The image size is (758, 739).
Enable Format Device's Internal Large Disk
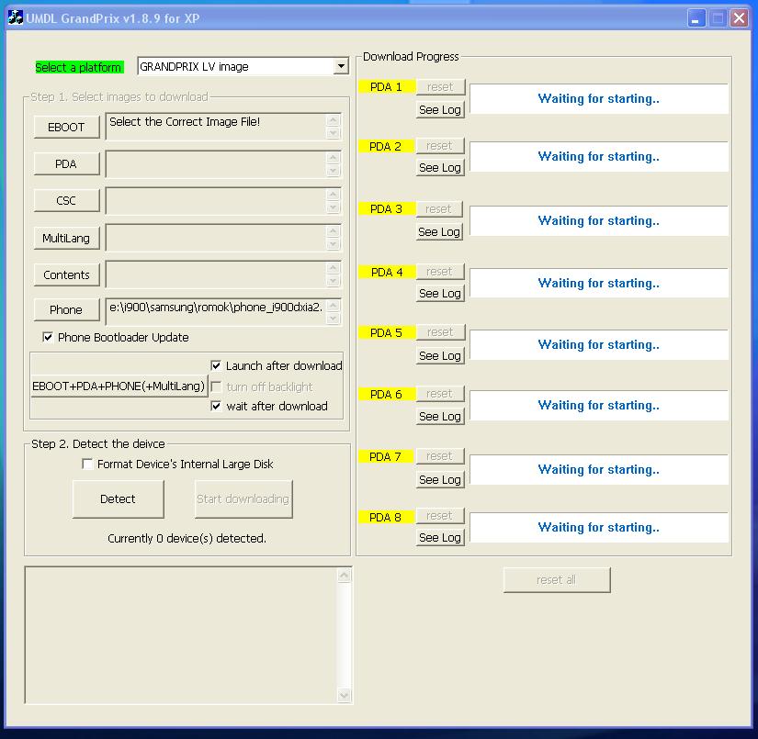[87, 464]
